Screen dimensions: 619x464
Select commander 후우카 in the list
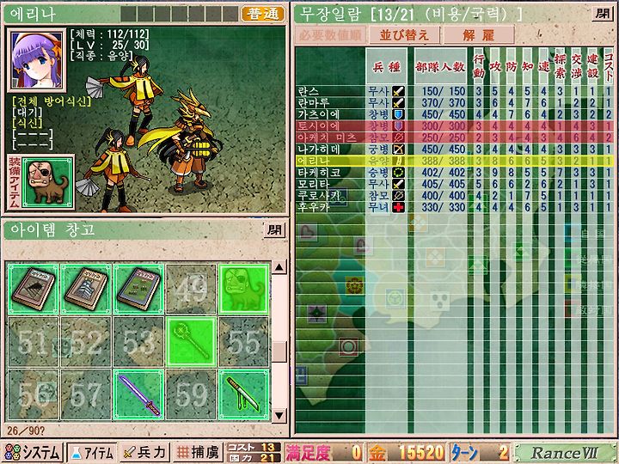click(454, 207)
